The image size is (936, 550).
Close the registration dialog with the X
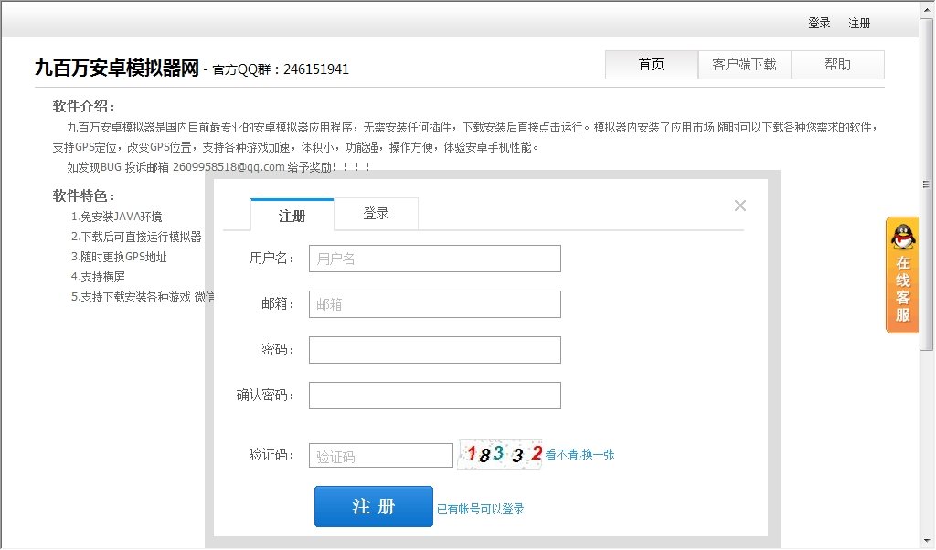[739, 206]
